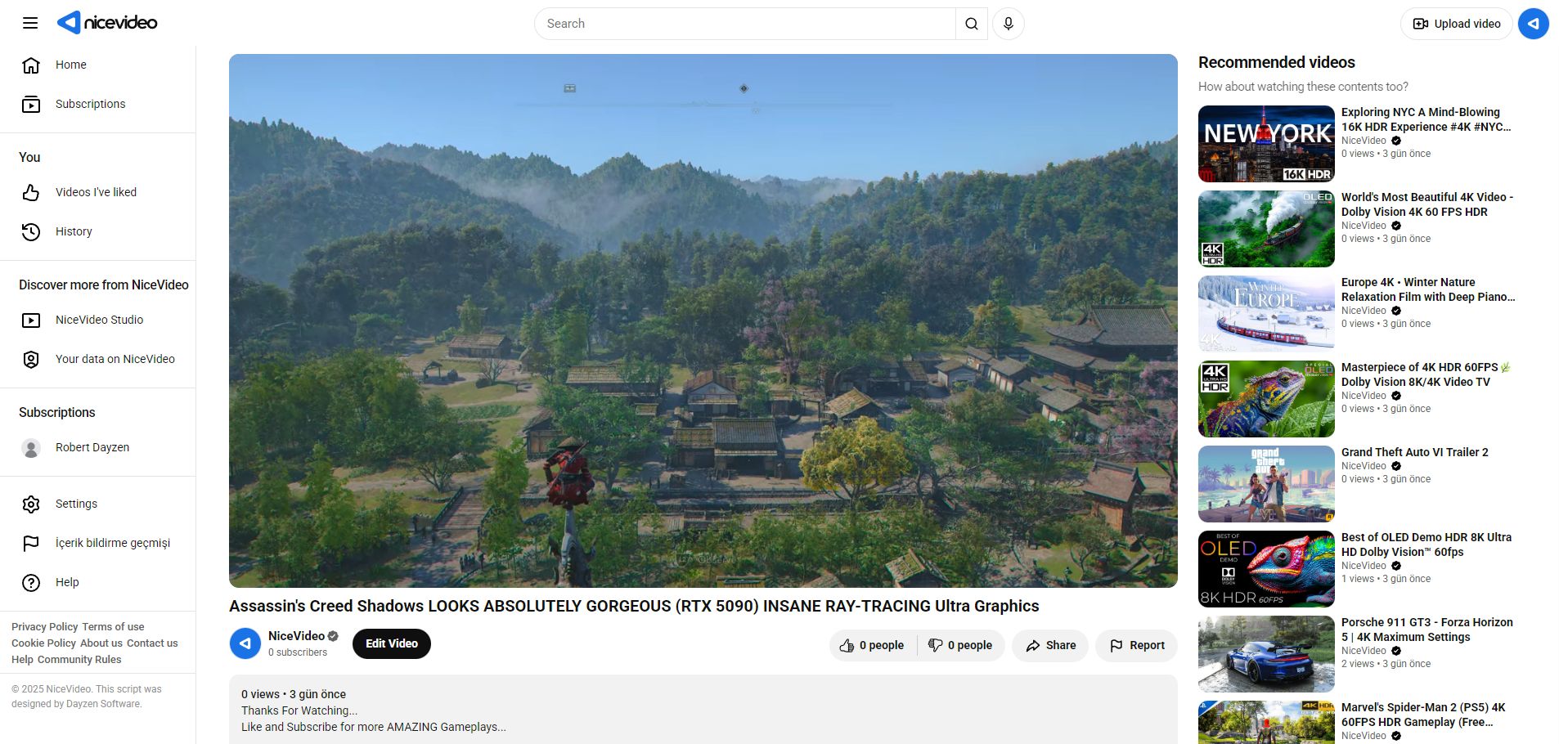Open Porsche 911 GT3 Forza Horizon title
This screenshot has height=744, width=1559.
point(1427,630)
